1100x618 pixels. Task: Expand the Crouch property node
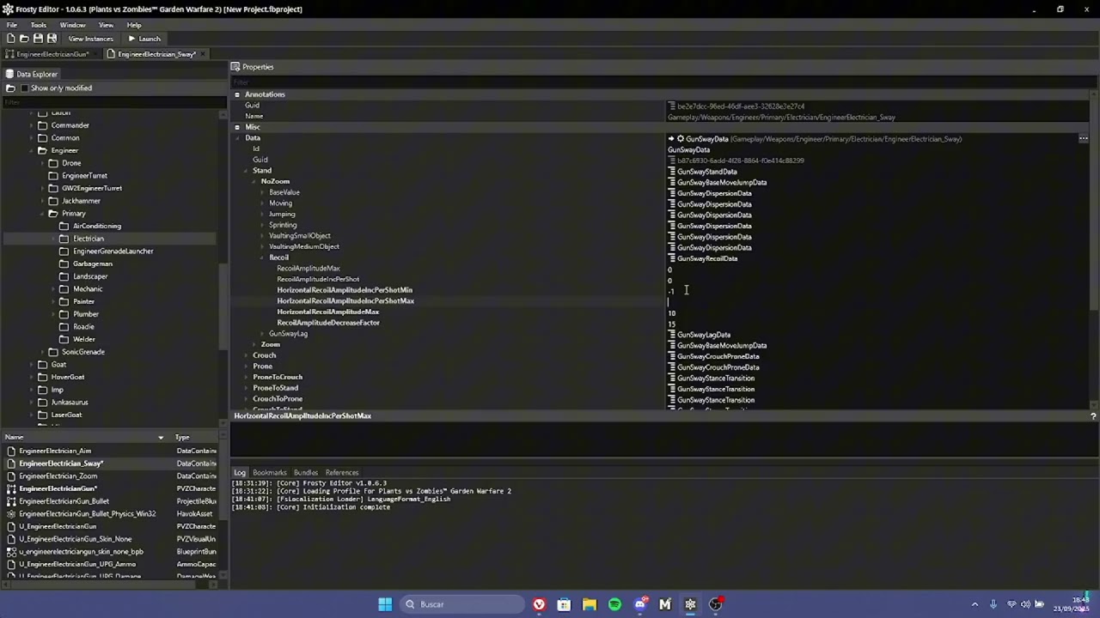pyautogui.click(x=247, y=355)
